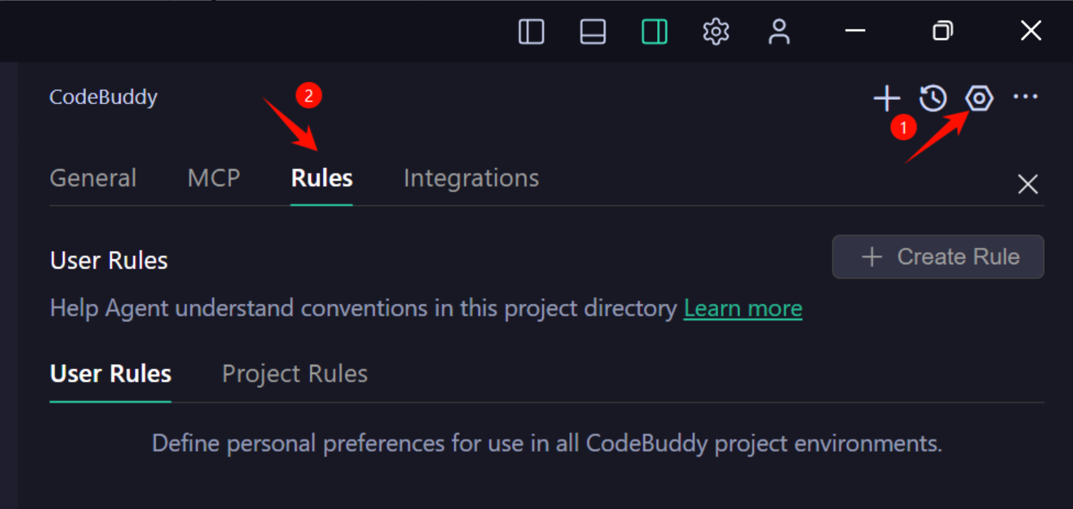Screen dimensions: 1073x509
Task: Switch to the MCP tab
Action: pyautogui.click(x=214, y=178)
